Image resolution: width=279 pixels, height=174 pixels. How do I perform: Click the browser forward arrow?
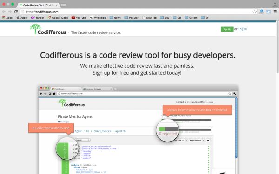10,12
